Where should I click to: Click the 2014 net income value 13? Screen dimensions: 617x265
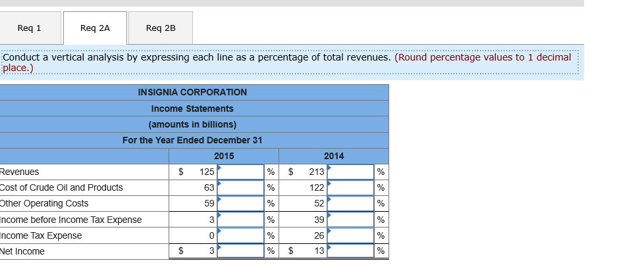pos(319,251)
